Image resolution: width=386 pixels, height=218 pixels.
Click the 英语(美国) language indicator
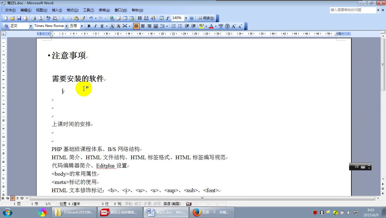[x=172, y=204]
